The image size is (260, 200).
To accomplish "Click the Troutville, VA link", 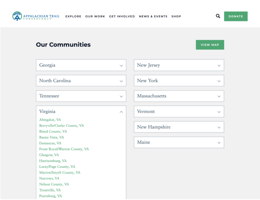I will 50,190.
